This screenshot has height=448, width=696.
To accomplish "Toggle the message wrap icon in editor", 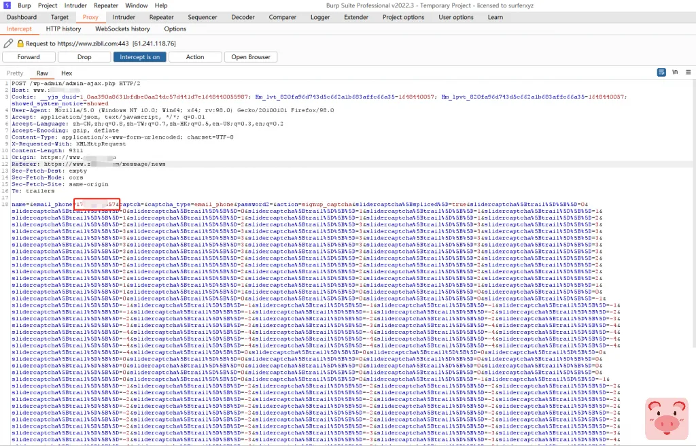I will pyautogui.click(x=661, y=72).
